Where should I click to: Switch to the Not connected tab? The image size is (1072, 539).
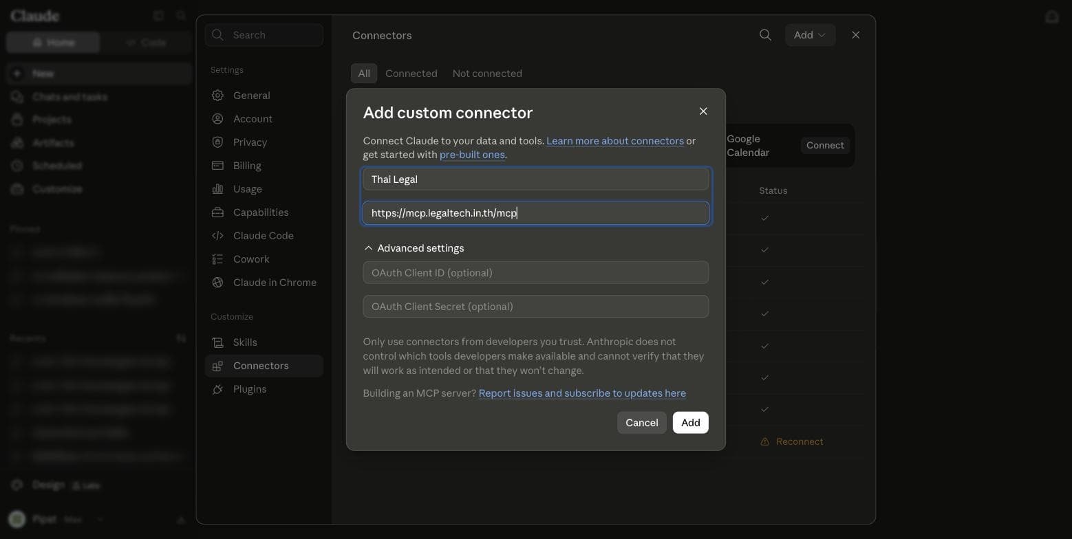487,74
